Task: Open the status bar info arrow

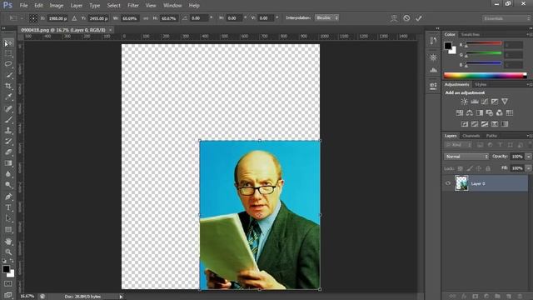Action: 121,297
